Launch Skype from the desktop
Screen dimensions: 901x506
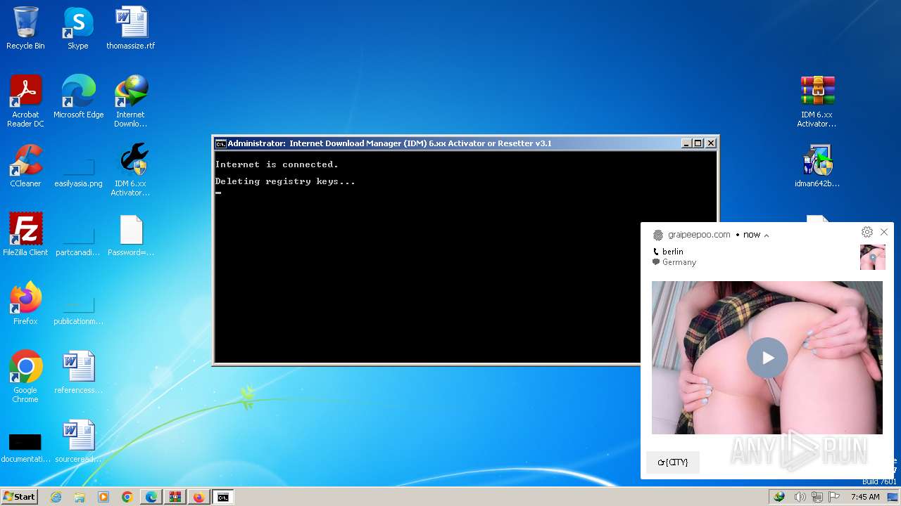(x=77, y=28)
